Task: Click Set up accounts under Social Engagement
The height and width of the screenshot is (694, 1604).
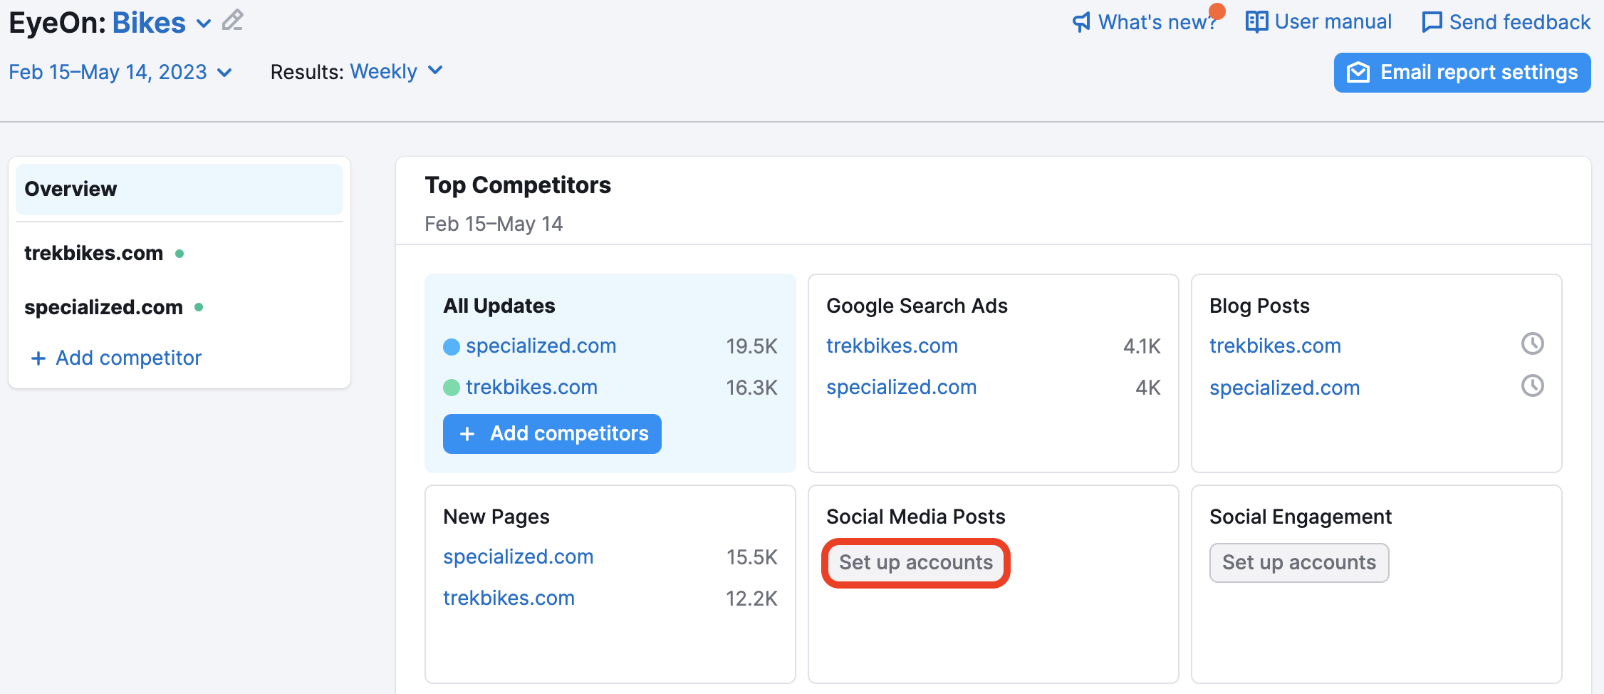Action: (1299, 563)
